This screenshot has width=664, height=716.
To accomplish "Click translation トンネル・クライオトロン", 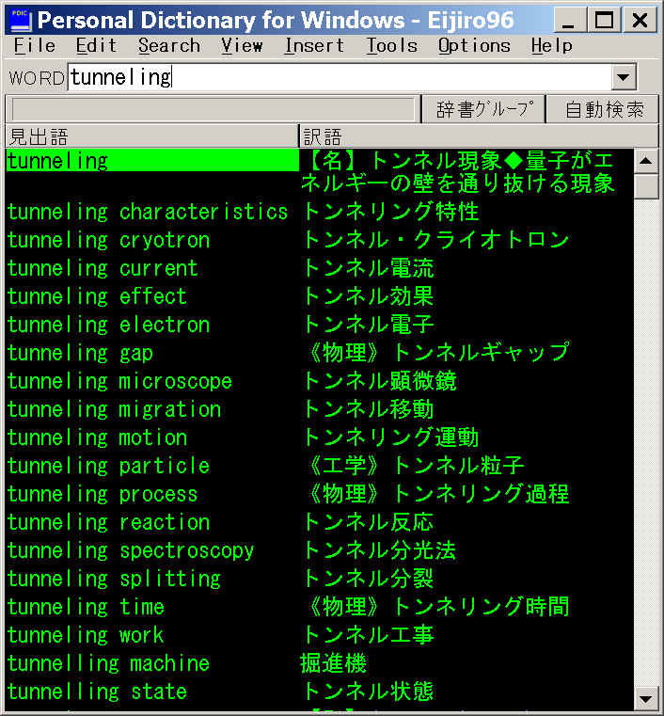I will pos(435,240).
